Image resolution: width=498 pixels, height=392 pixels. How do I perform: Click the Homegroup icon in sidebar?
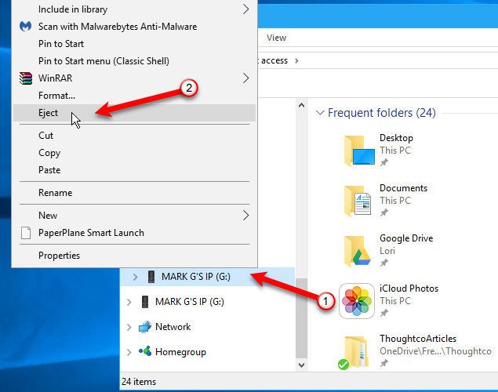coord(144,352)
